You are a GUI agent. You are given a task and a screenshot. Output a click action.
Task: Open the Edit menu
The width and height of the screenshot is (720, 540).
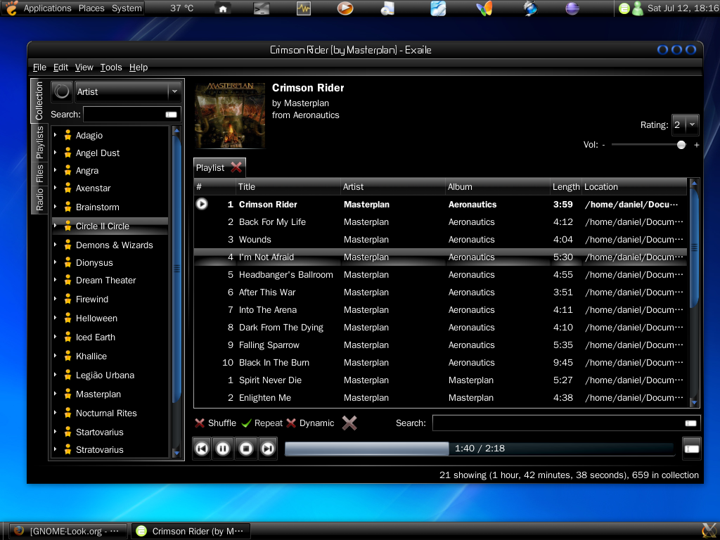point(60,67)
